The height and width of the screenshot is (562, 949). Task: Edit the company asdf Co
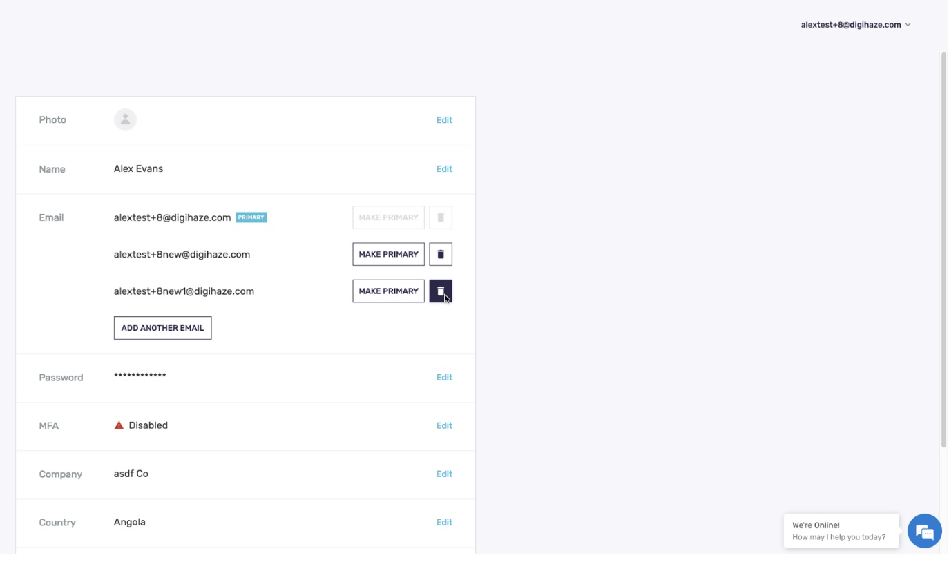[444, 474]
